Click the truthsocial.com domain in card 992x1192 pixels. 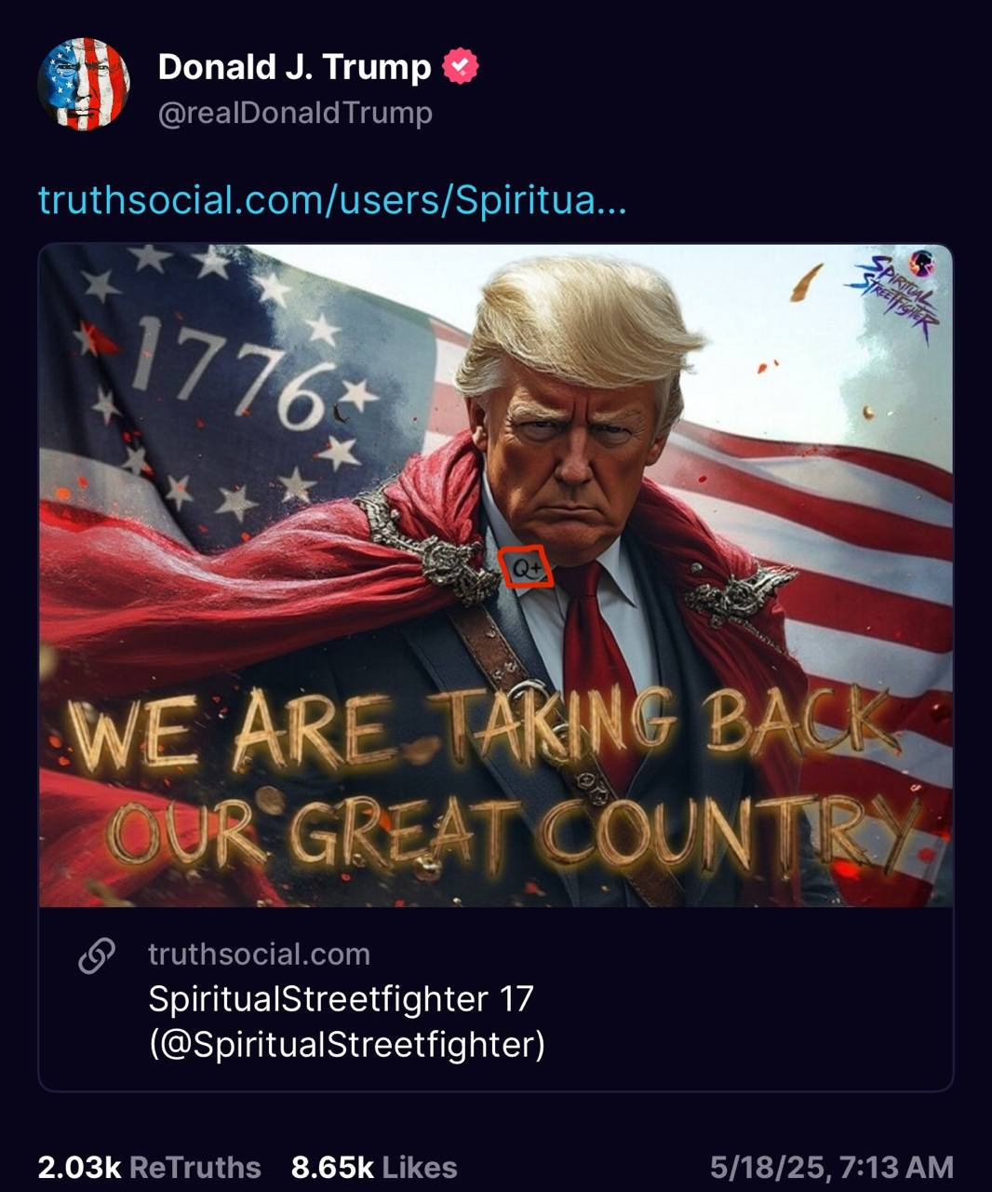pos(259,955)
